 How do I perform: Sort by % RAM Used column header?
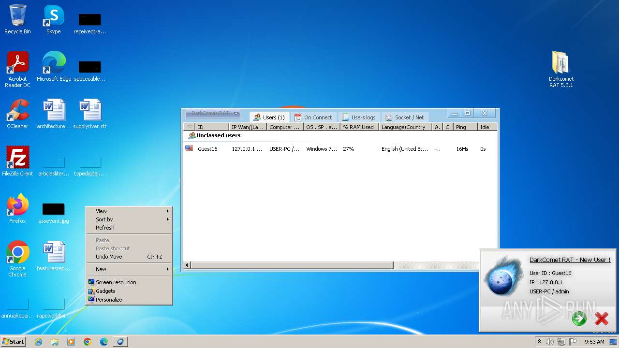click(x=359, y=127)
